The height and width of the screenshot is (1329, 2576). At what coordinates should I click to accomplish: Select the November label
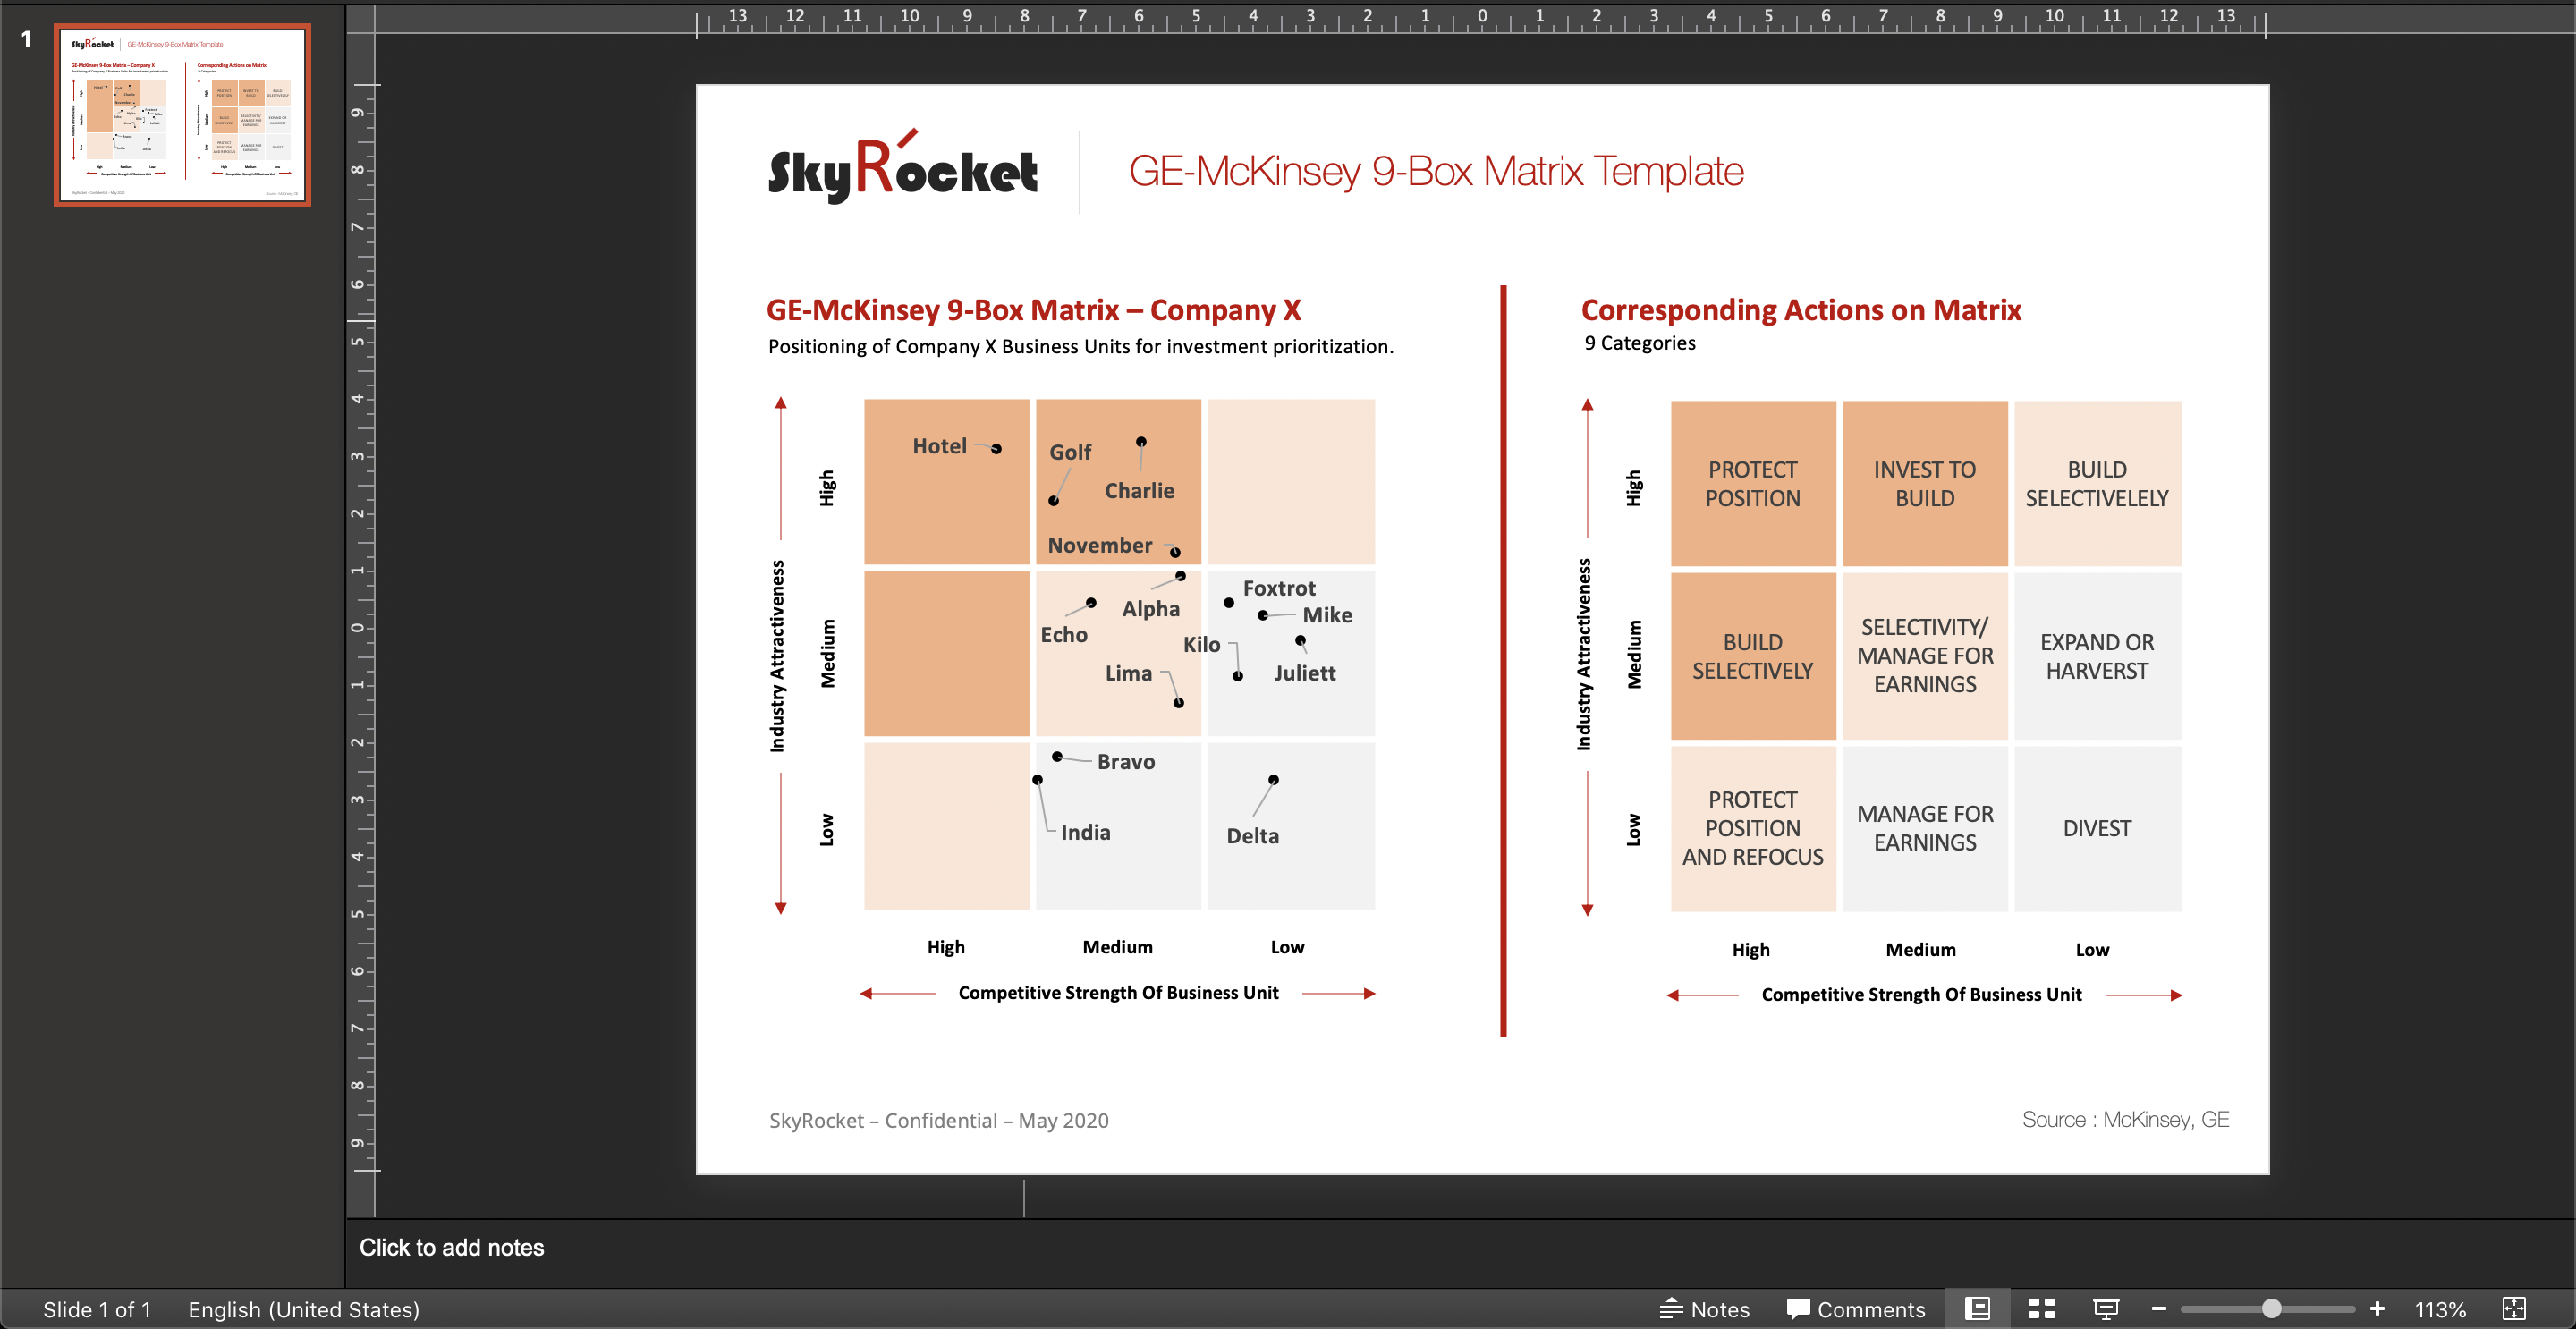tap(1099, 545)
